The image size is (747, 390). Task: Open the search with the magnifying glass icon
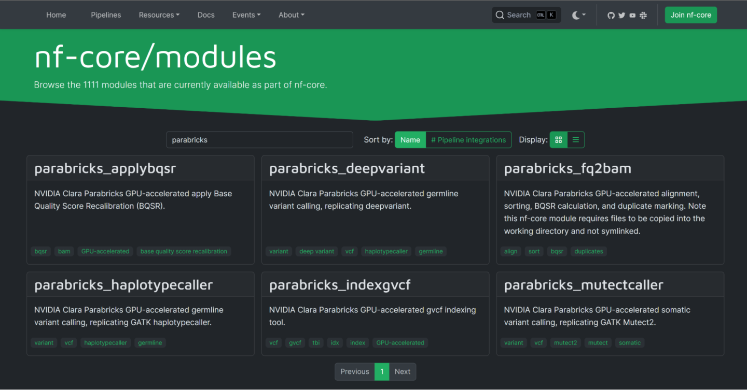tap(500, 15)
